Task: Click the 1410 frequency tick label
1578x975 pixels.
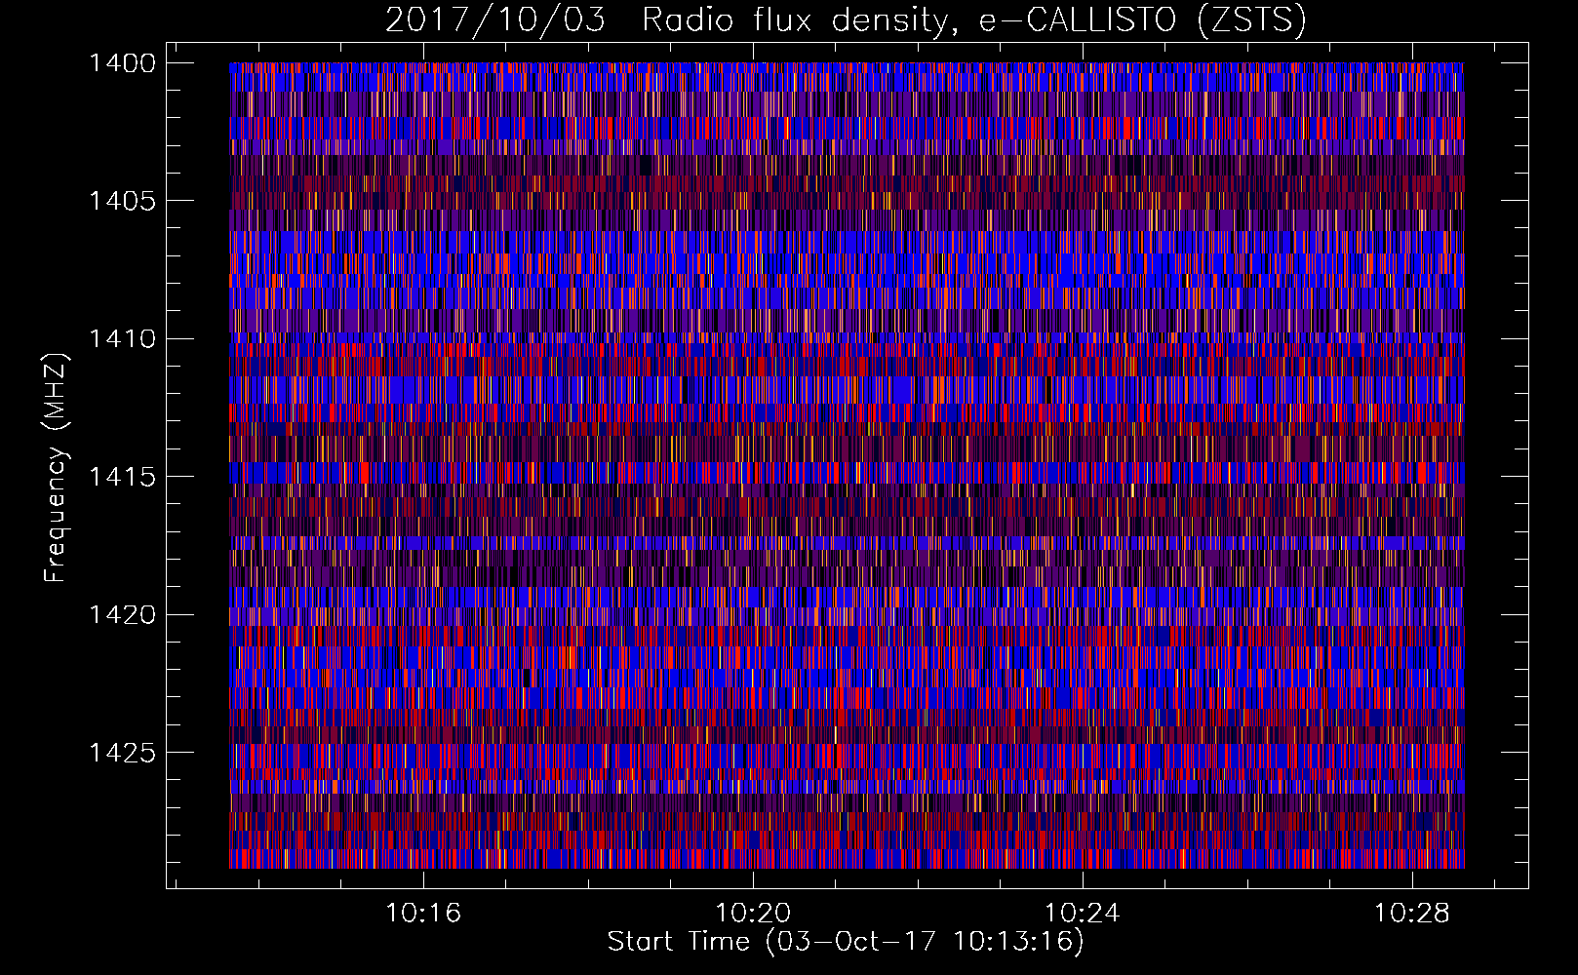Action: click(x=122, y=339)
